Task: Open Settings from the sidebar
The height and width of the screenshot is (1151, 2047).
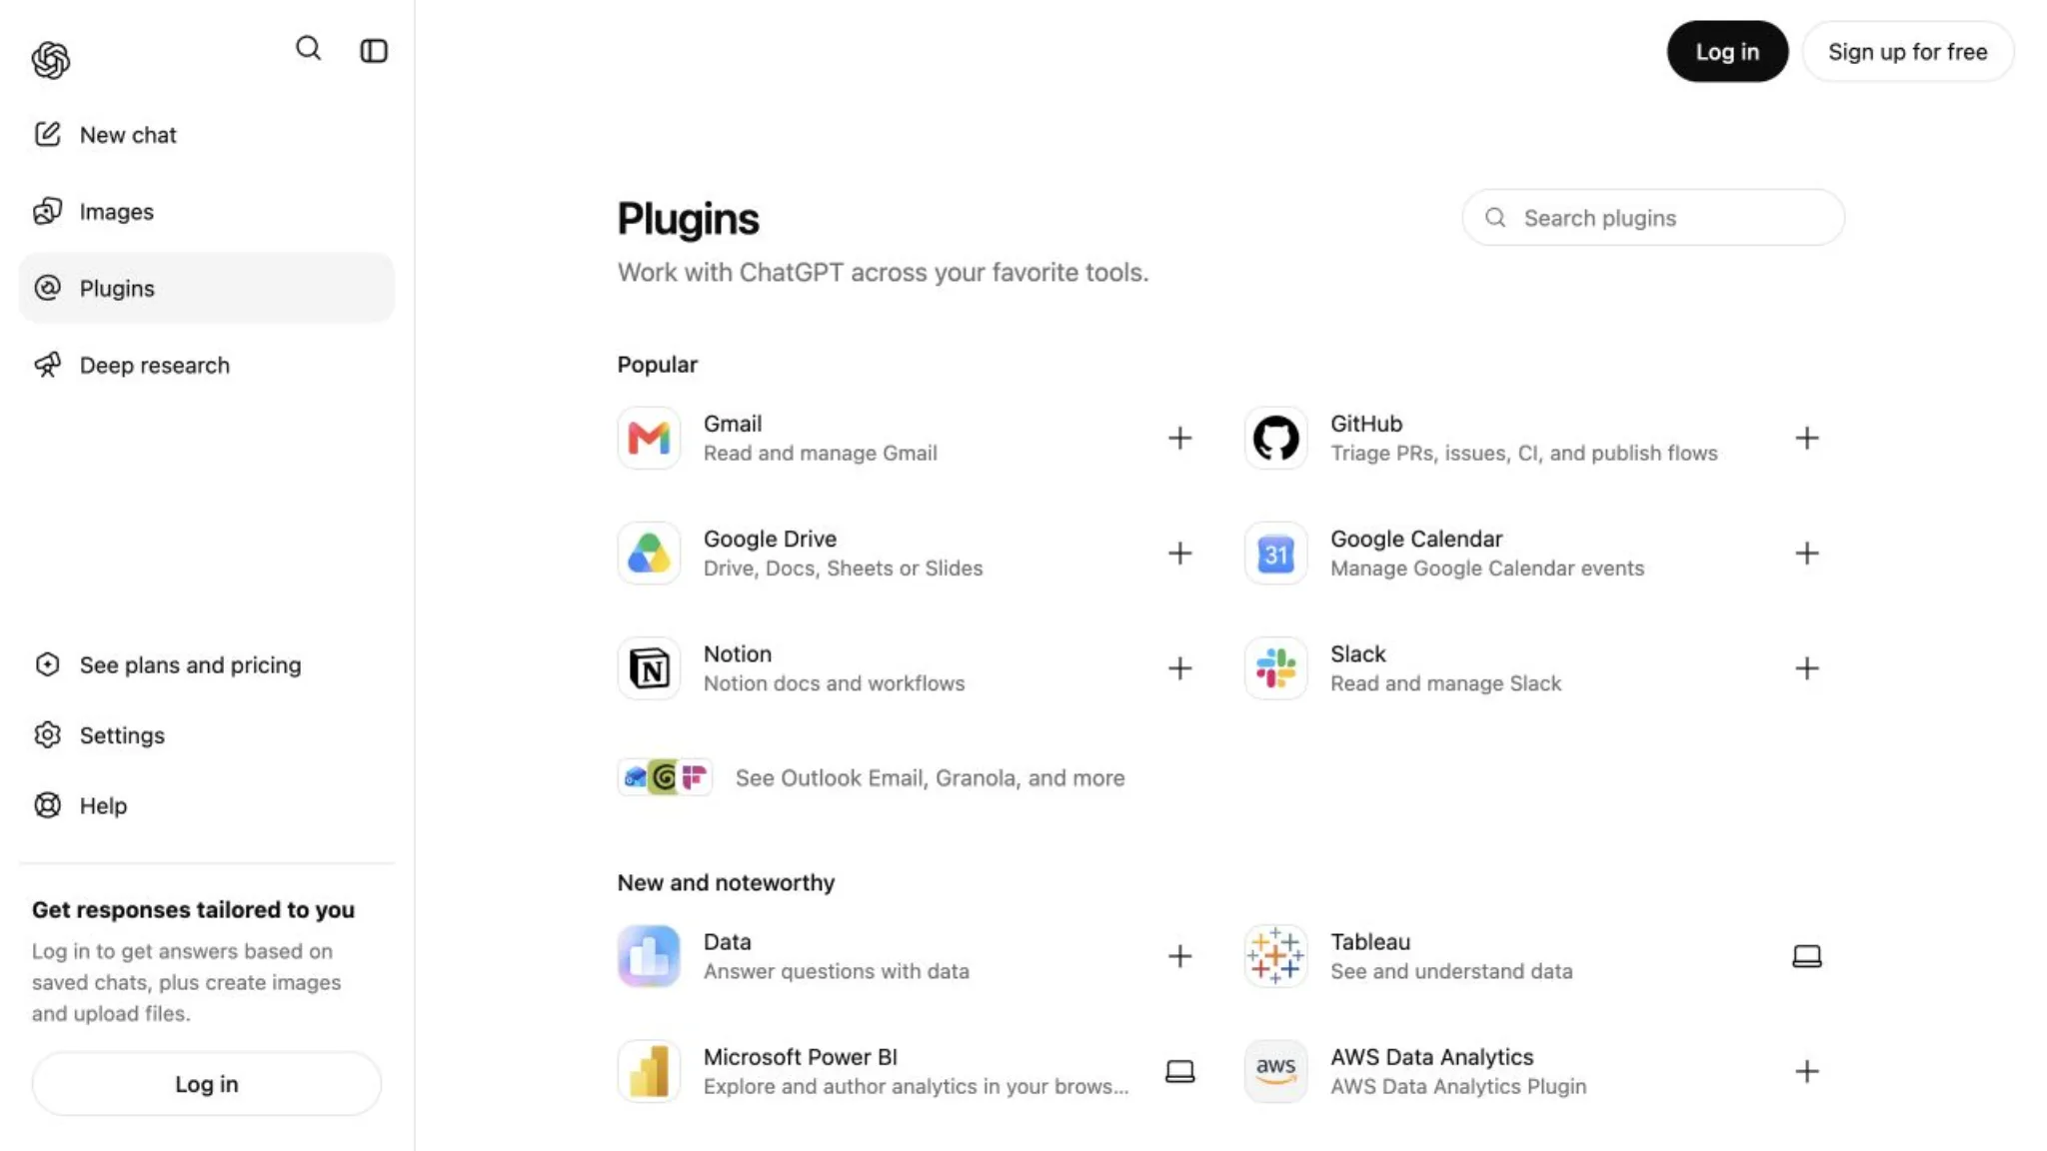Action: tap(207, 735)
